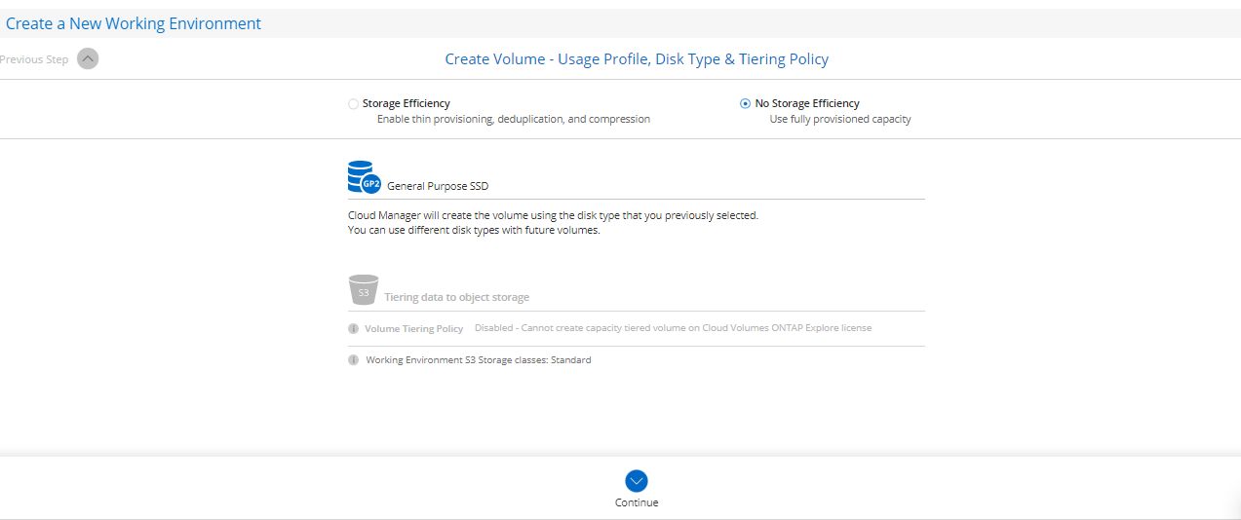Click the No Storage Efficiency option label
Screen dimensions: 1241x520
(807, 103)
